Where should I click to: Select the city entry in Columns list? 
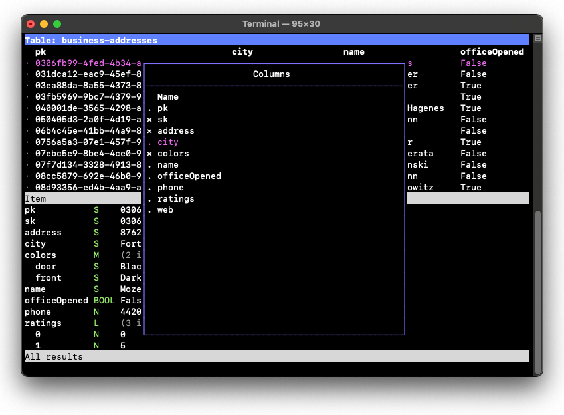pos(167,142)
